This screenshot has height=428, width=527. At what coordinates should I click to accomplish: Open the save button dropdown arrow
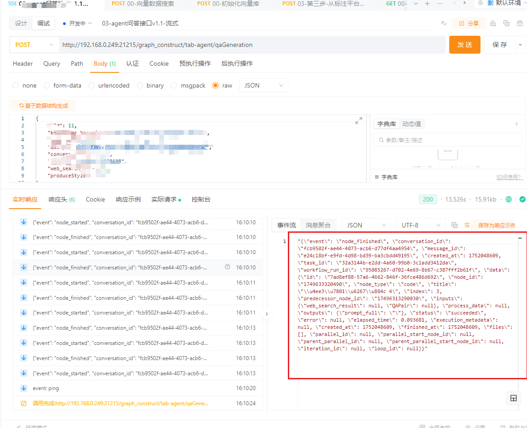[520, 45]
